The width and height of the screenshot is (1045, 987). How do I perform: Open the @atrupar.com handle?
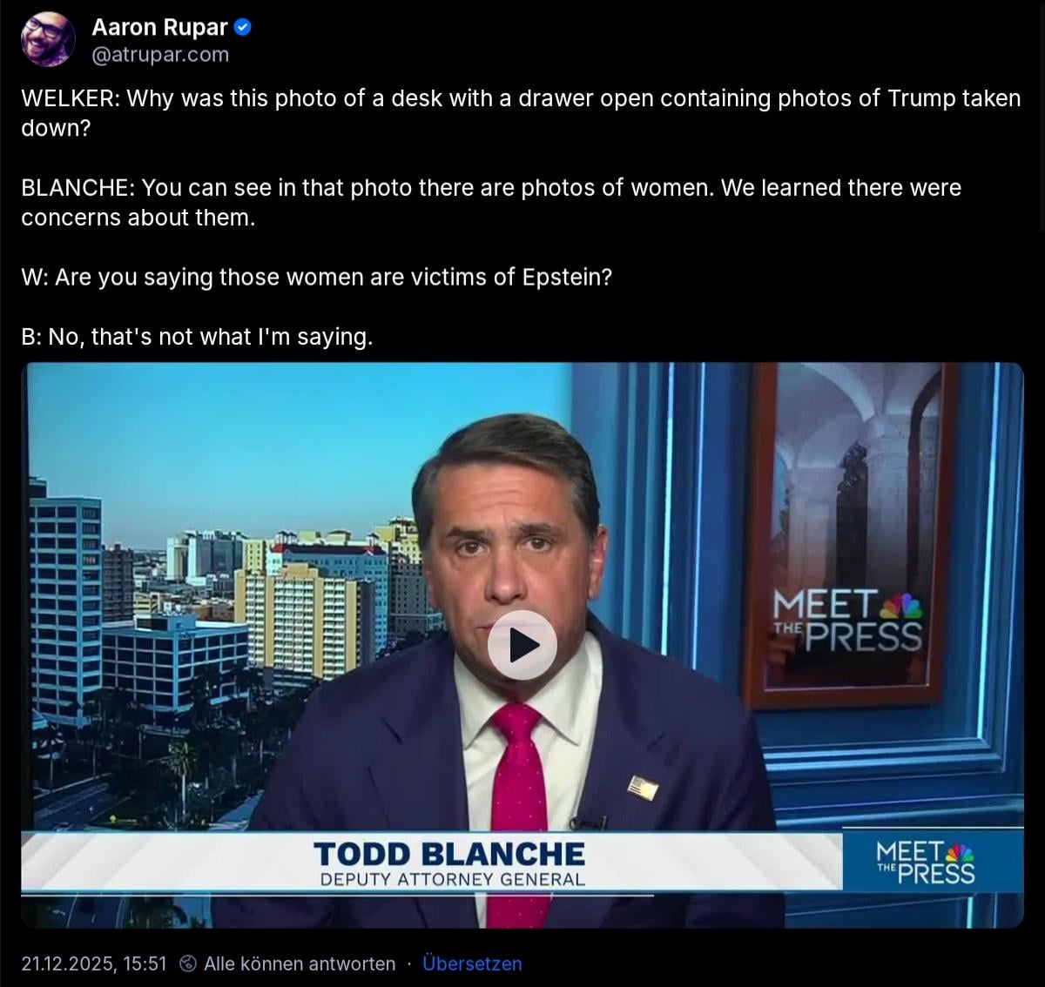160,54
